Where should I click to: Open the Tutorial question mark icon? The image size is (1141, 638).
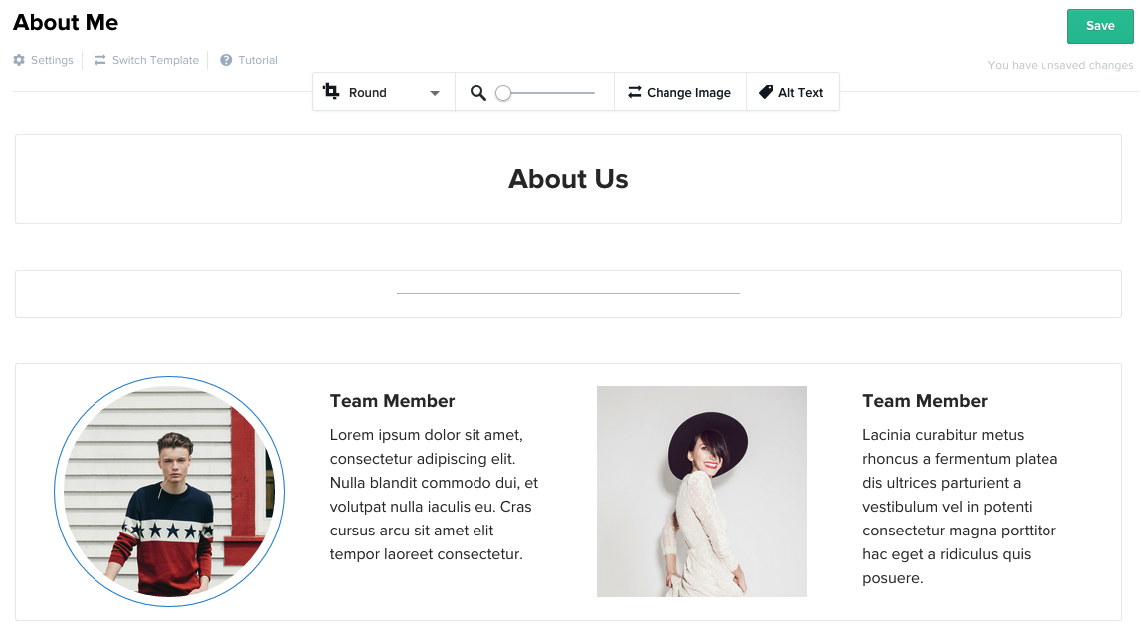point(226,60)
